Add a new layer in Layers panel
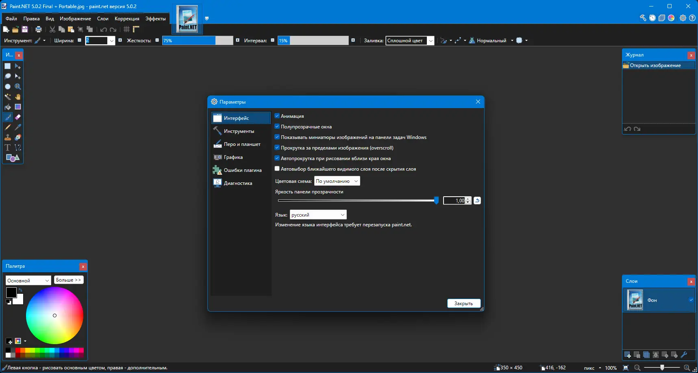Screen dimensions: 698x373 coord(628,355)
